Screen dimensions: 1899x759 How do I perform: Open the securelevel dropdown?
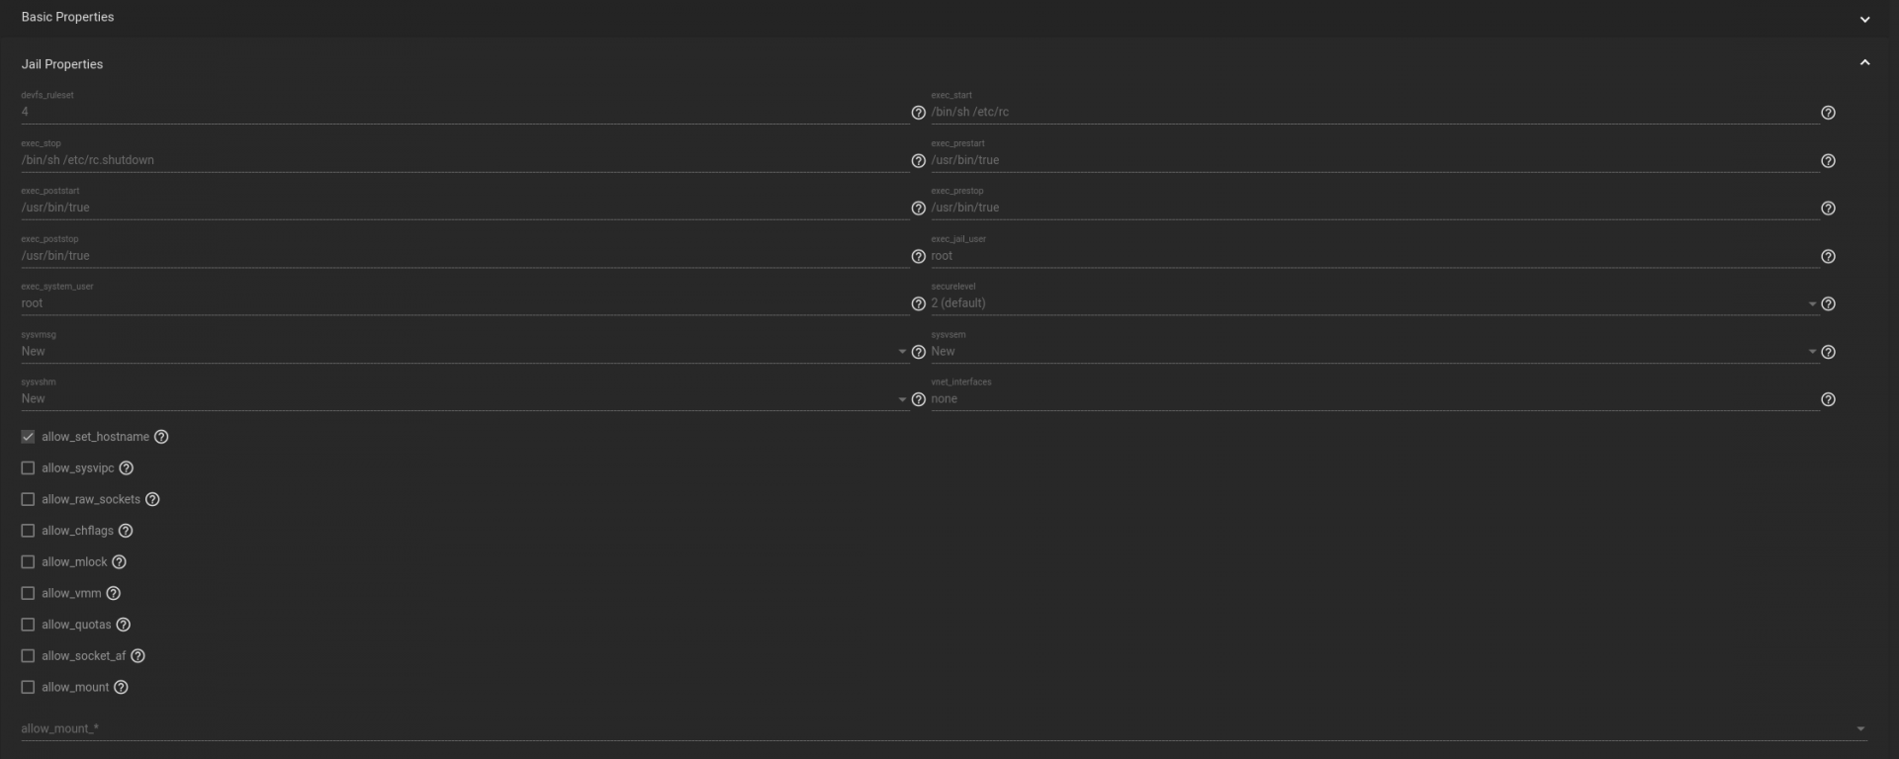1375,303
